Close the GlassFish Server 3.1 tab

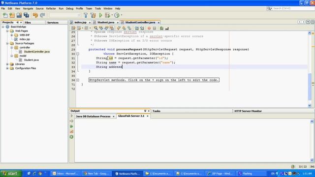(x=148, y=116)
